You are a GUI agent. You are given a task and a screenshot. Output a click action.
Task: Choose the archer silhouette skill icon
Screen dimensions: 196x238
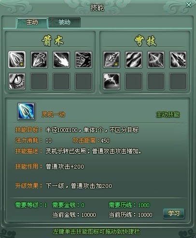(84, 60)
